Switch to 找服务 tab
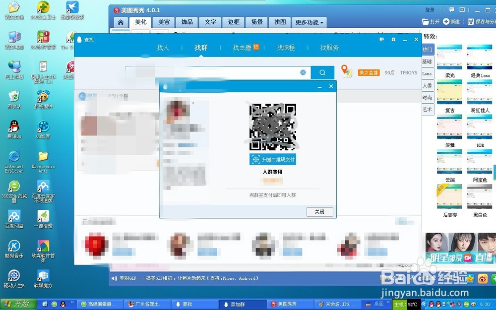Screen dimensions: 496x310 (329, 48)
